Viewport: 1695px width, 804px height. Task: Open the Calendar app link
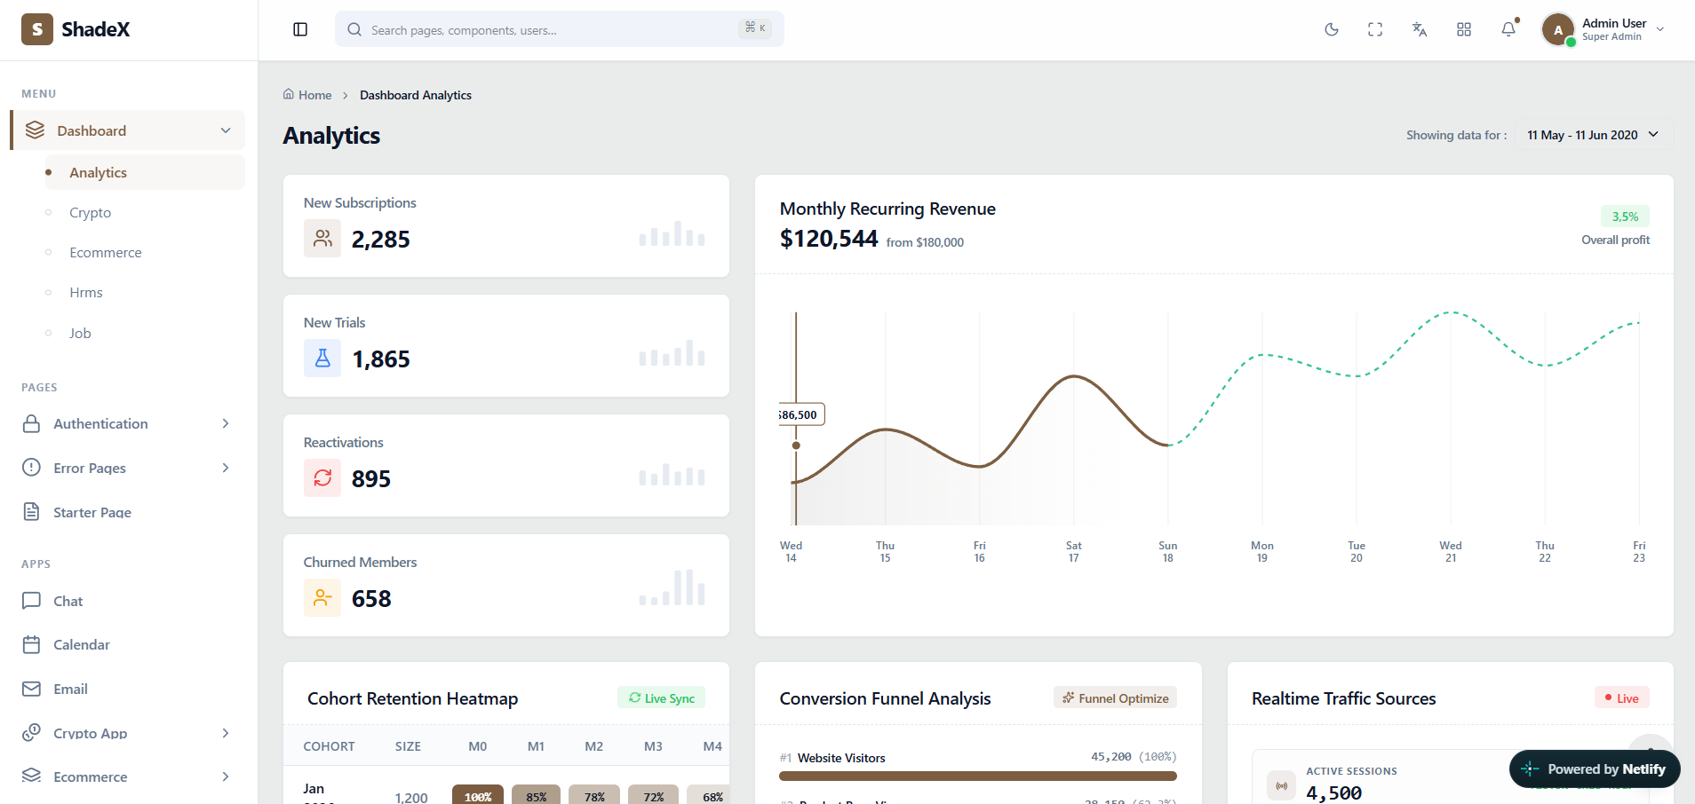tap(82, 644)
